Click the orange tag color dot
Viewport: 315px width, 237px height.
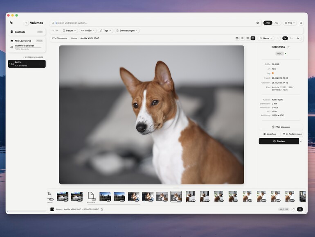pos(272,73)
